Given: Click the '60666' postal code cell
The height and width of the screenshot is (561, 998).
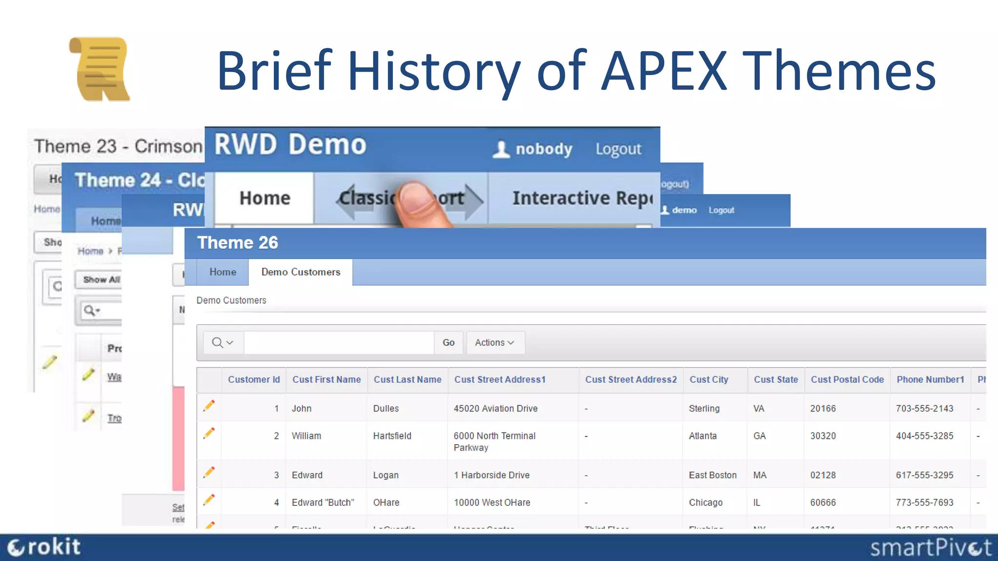Looking at the screenshot, I should tap(823, 503).
